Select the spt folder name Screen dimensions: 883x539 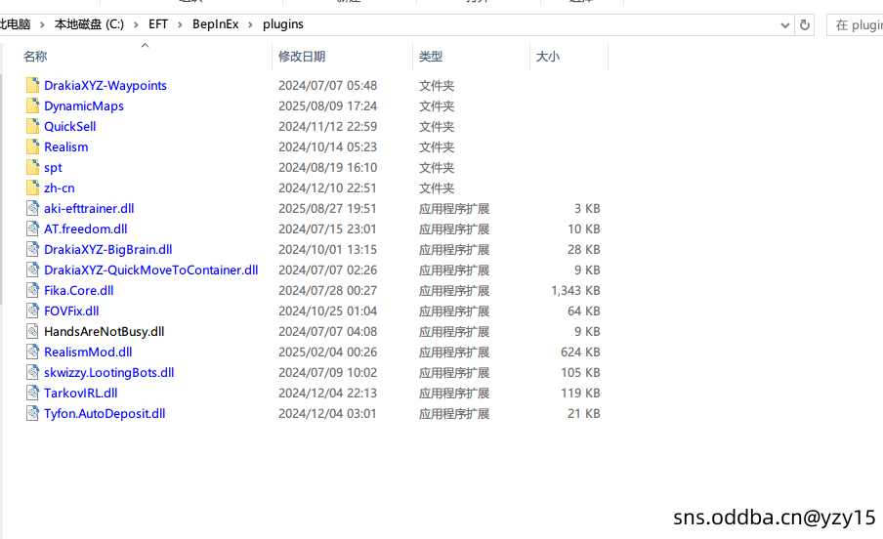tap(53, 167)
